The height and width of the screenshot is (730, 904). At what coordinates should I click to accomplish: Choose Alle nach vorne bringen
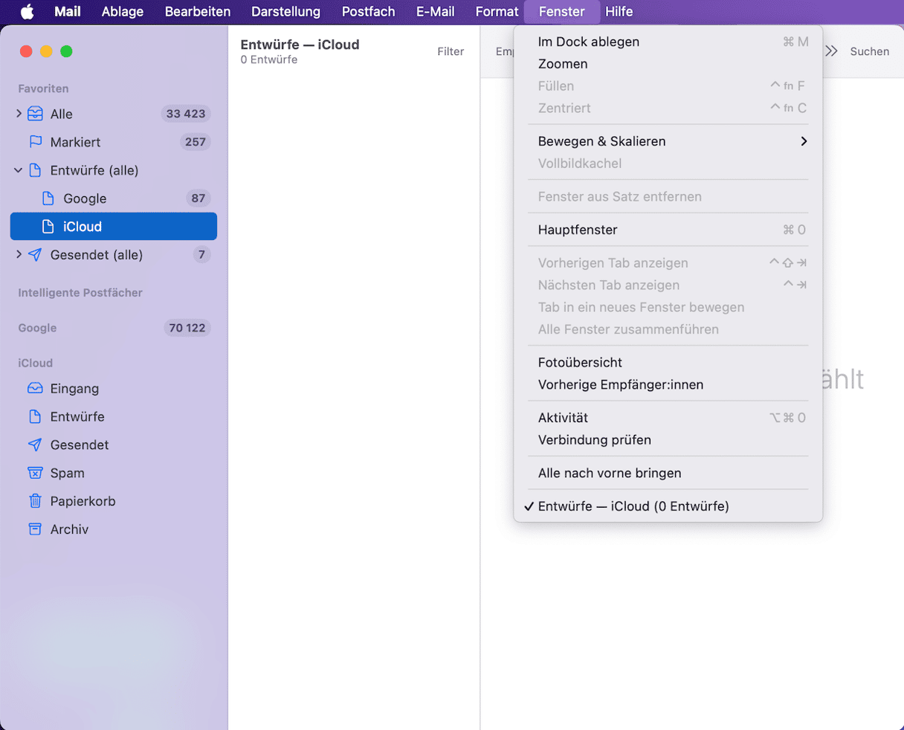pyautogui.click(x=668, y=474)
